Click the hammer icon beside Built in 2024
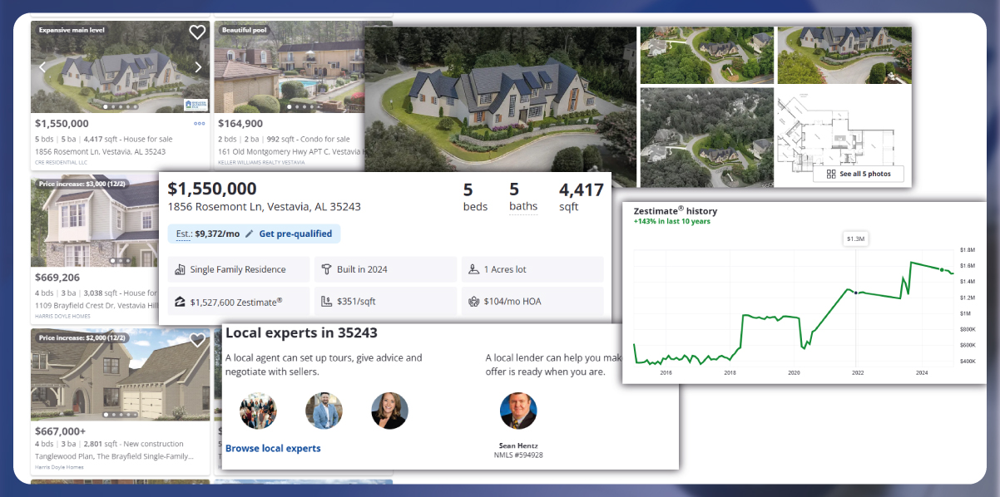The image size is (1000, 497). (326, 269)
